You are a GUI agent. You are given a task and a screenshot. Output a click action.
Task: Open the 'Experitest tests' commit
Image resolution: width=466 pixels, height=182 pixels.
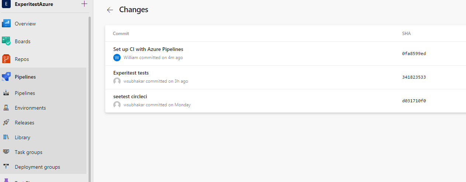131,73
